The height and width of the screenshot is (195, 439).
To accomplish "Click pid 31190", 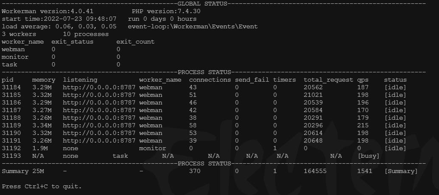I will click(11, 133).
